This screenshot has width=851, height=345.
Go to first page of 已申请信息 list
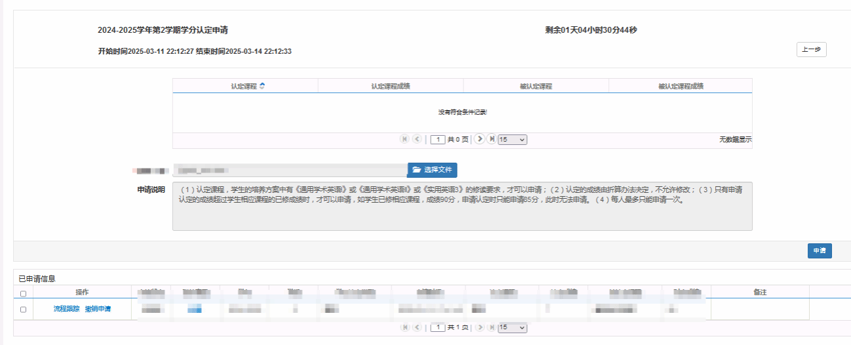pos(405,327)
